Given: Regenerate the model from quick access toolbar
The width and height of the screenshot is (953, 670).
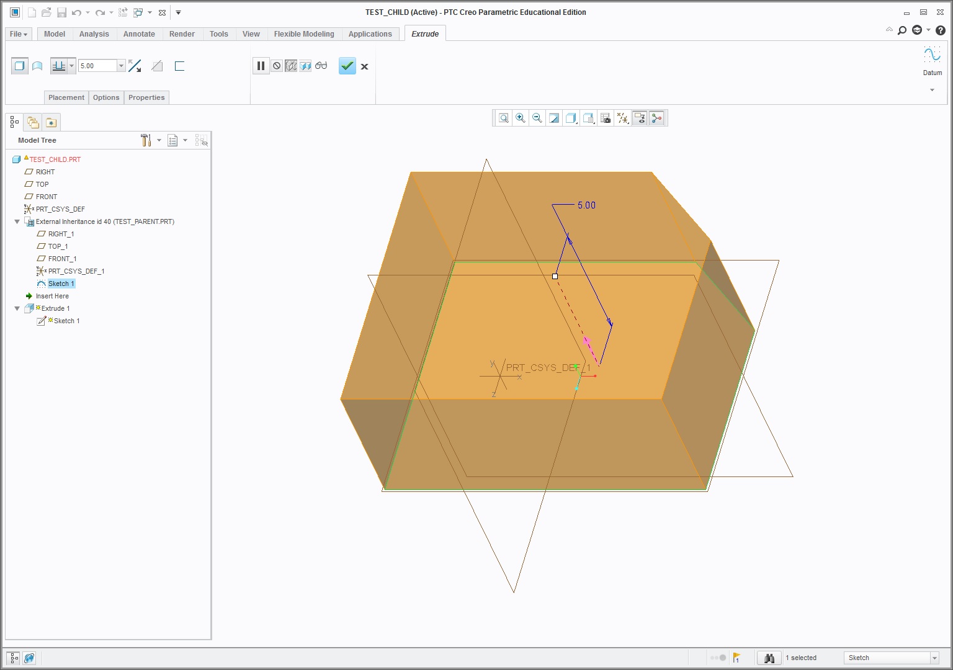Looking at the screenshot, I should tap(123, 12).
